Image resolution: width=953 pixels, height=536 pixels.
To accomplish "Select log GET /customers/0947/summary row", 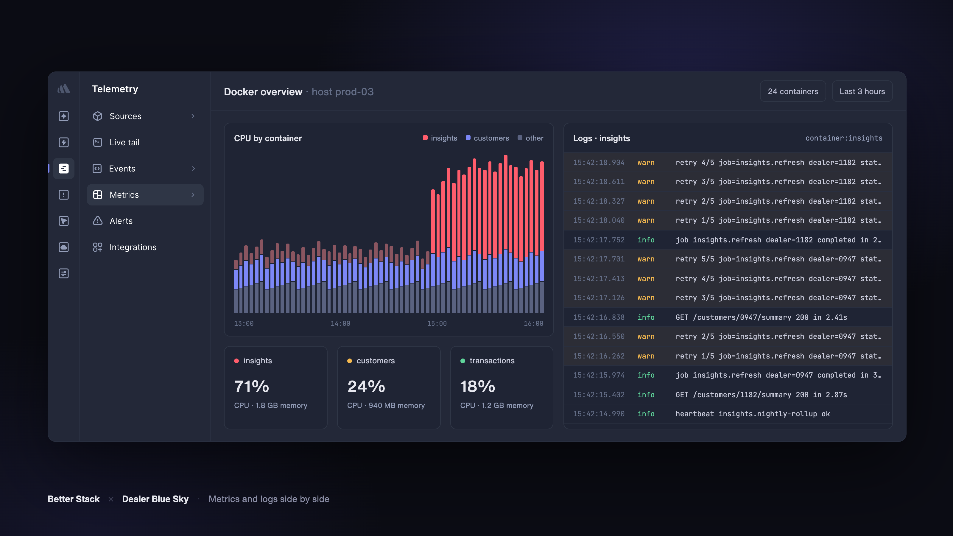I will [x=728, y=317].
